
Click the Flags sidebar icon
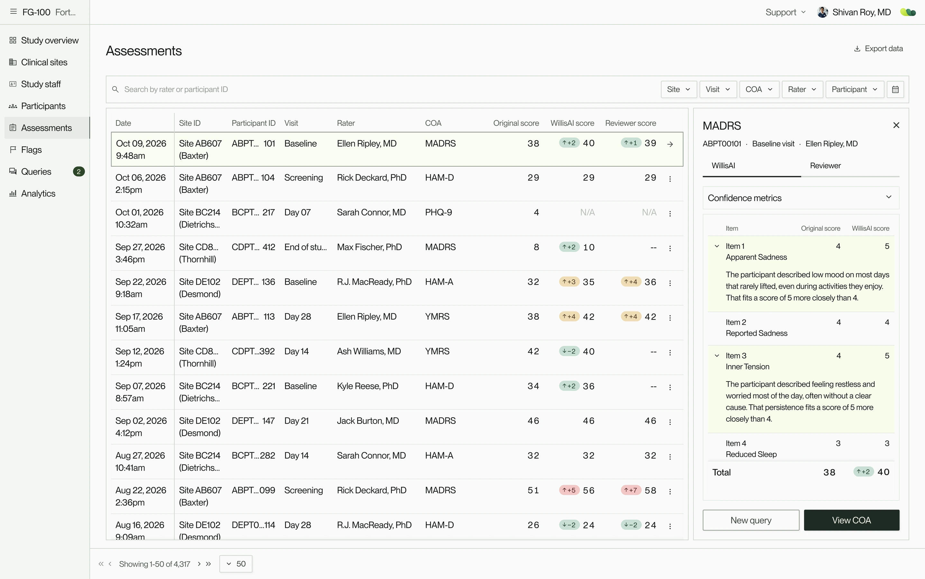point(13,150)
